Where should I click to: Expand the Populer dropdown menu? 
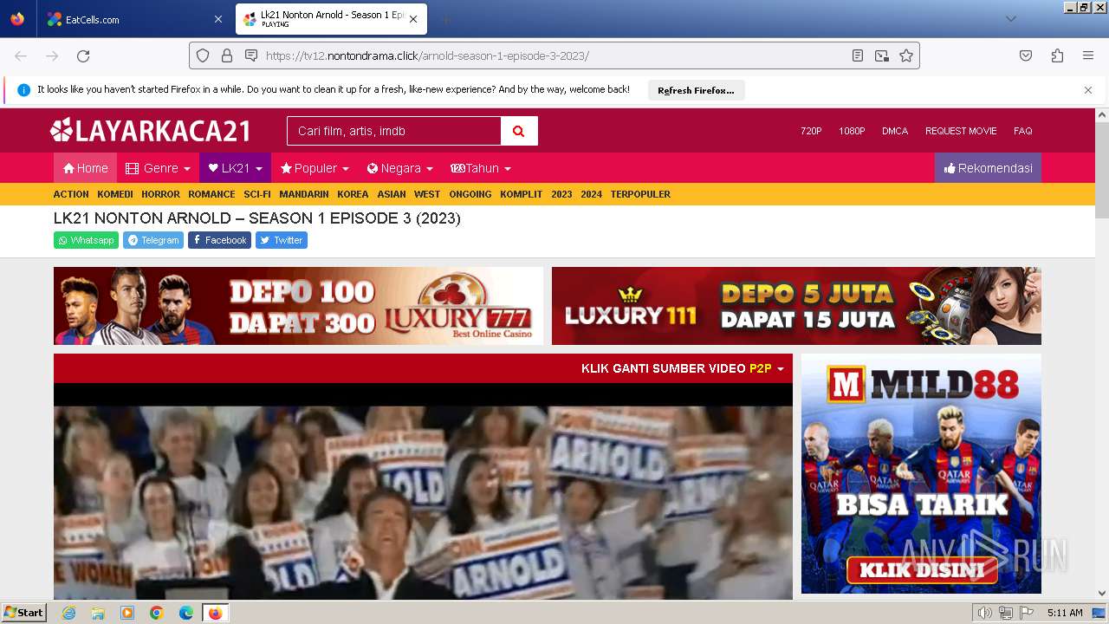point(315,168)
